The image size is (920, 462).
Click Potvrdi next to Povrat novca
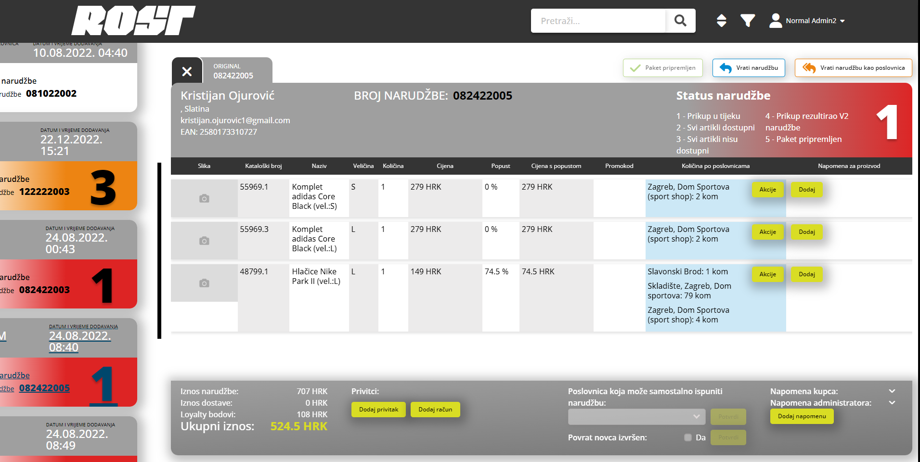coord(728,437)
